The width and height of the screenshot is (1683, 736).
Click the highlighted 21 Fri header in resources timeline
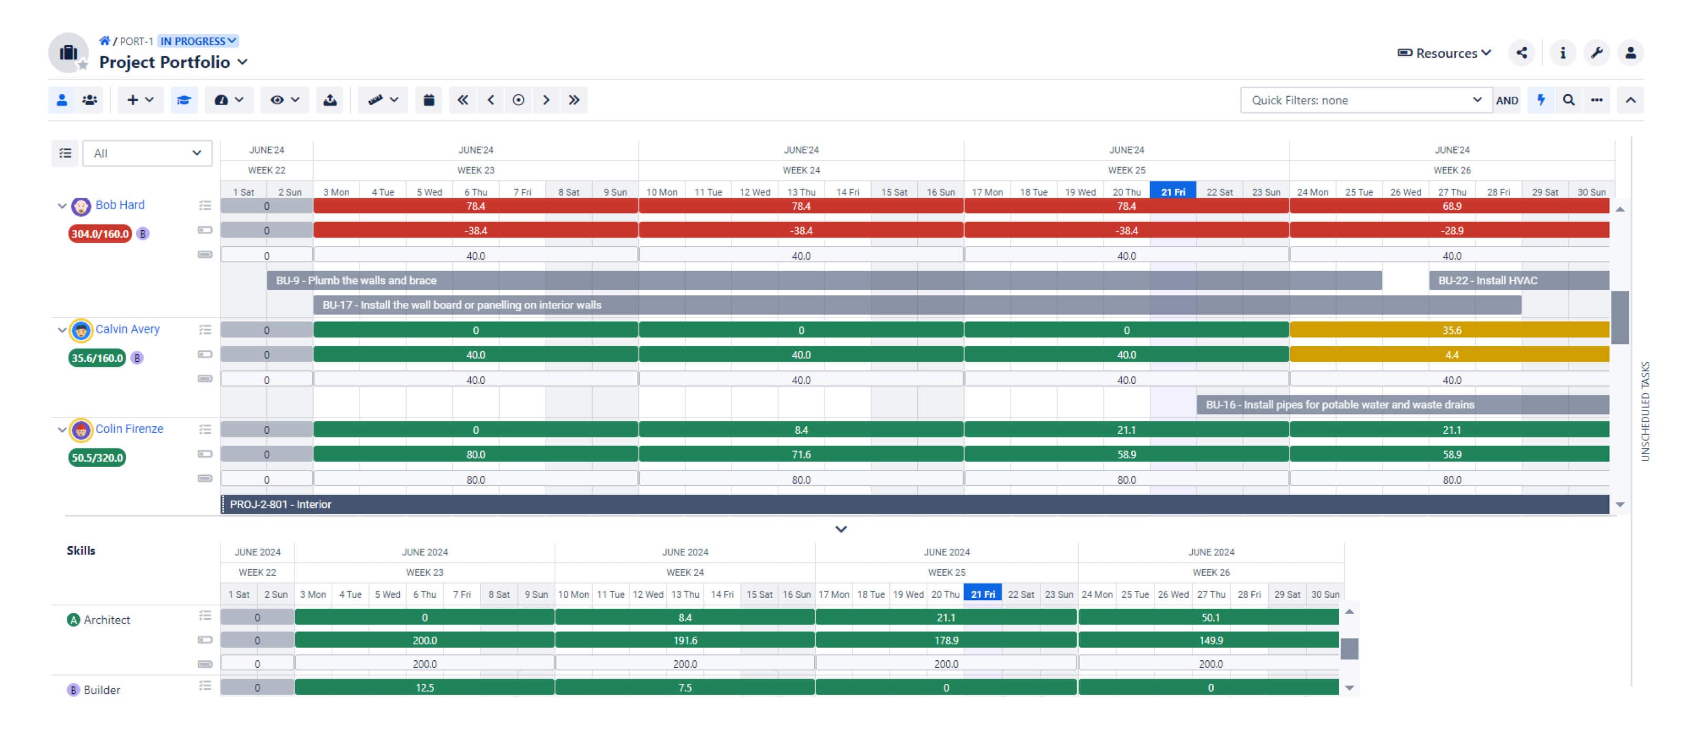(1173, 191)
